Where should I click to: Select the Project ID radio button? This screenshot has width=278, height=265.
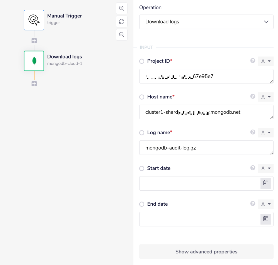coord(142,61)
